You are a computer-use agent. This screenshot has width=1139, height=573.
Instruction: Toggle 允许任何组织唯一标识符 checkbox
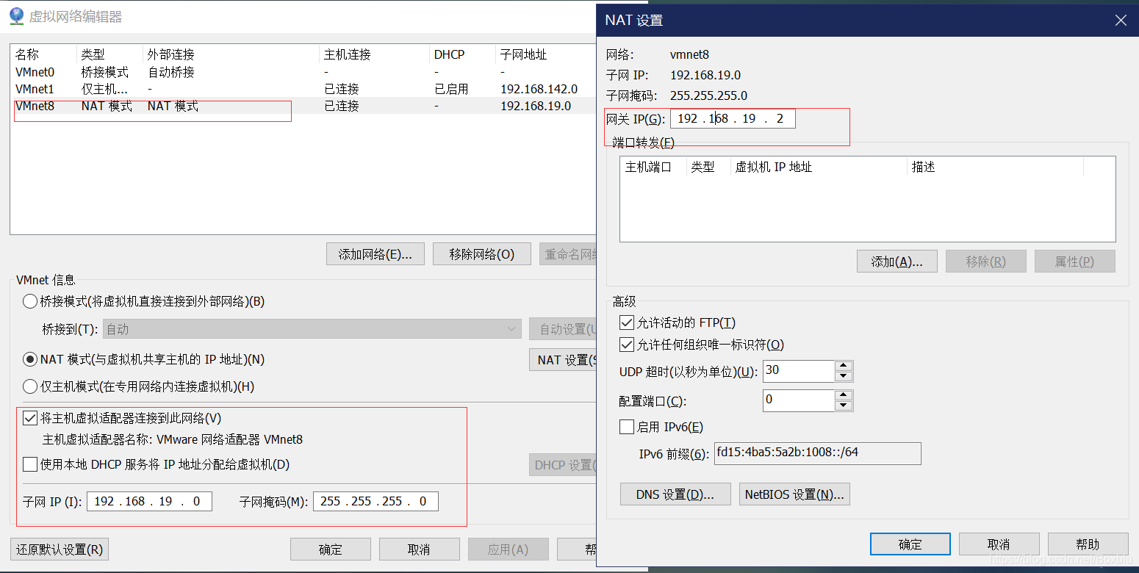click(627, 345)
